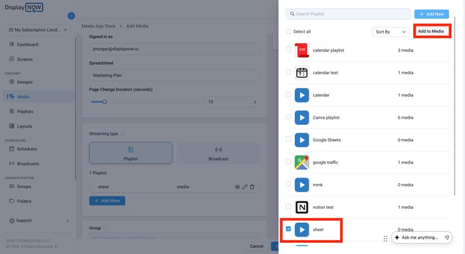Click the Page Change Duration slider handle
Viewport: 465px width, 254px height.
pos(104,102)
